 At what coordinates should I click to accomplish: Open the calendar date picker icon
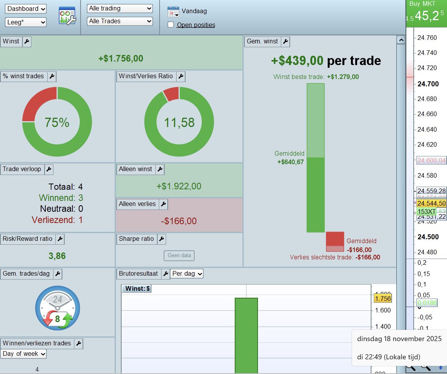click(173, 12)
